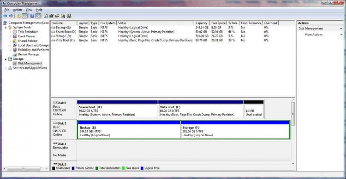
Task: Click the Up one level folder icon
Action: [x=18, y=16]
